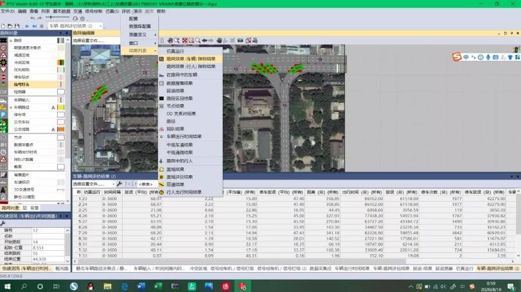Open the 文件 menu
Screen dimensions: 521x292
pyautogui.click(x=8, y=11)
